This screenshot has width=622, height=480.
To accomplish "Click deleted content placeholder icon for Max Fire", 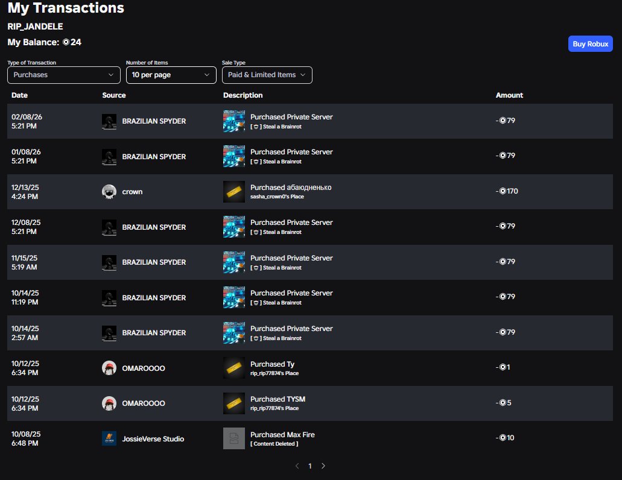I will (234, 438).
